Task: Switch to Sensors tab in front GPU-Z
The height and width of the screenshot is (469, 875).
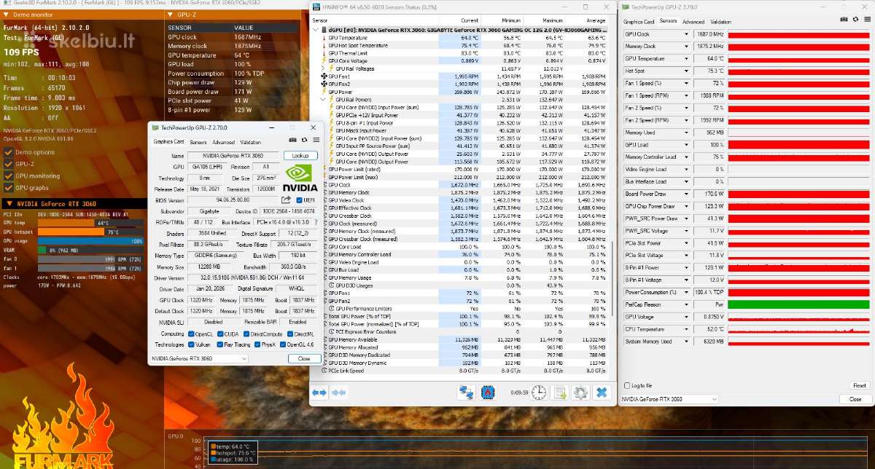Action: 198,142
